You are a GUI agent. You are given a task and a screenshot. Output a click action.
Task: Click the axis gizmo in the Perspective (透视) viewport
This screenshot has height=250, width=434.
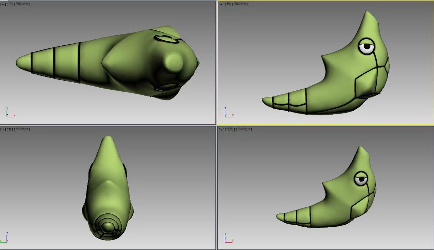pos(229,237)
